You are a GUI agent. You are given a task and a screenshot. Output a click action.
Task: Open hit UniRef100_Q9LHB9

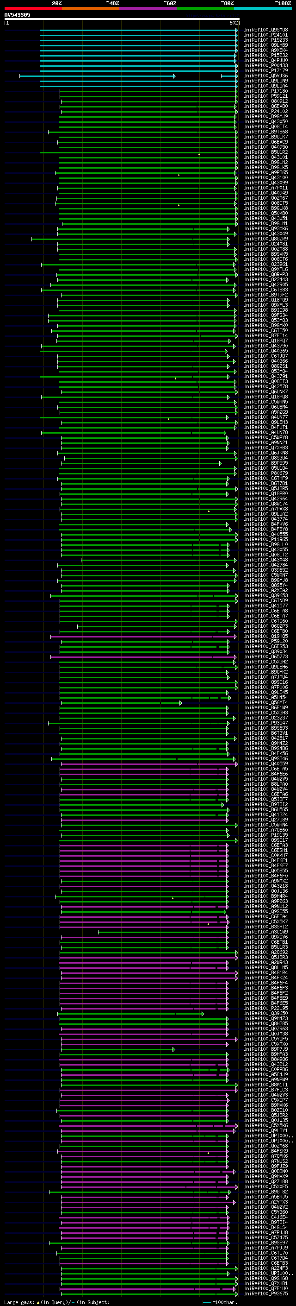tap(265, 45)
